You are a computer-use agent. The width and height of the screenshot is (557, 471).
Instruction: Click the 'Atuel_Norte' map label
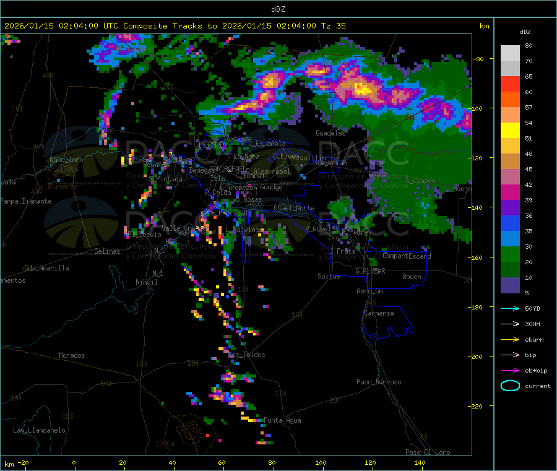click(294, 208)
